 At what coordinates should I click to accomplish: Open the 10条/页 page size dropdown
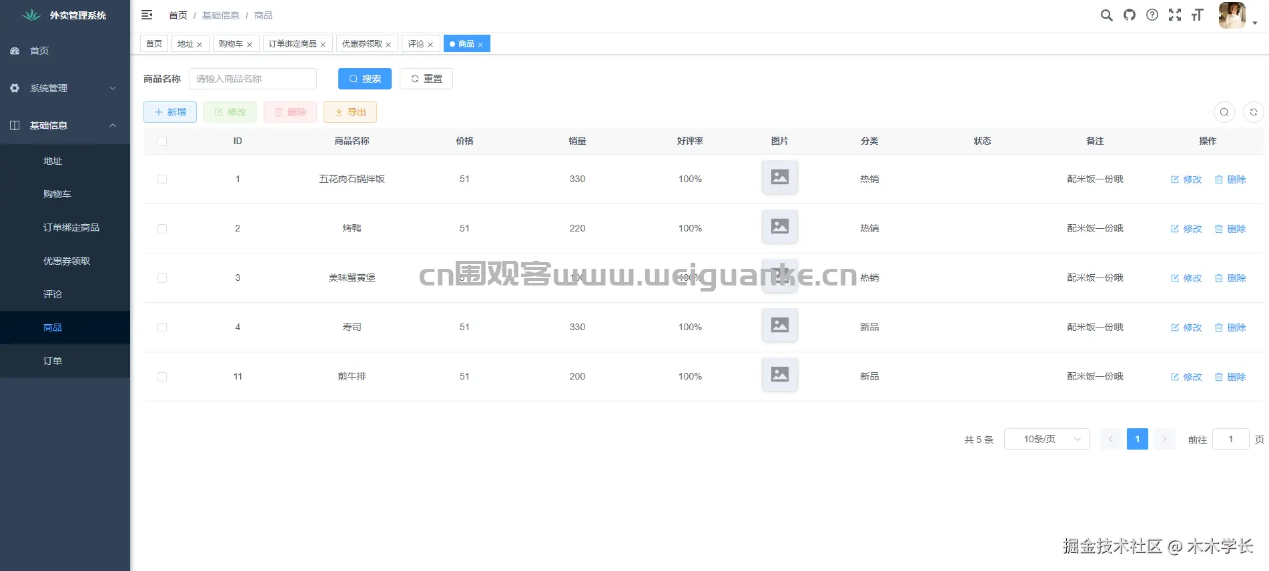coord(1046,439)
